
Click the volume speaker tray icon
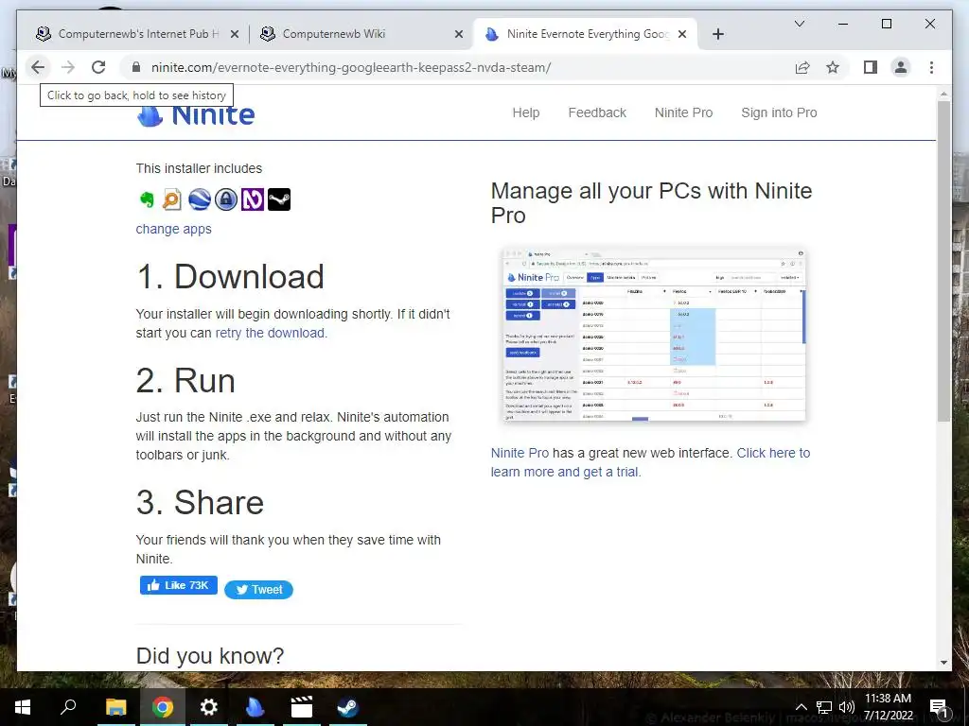[x=847, y=707]
